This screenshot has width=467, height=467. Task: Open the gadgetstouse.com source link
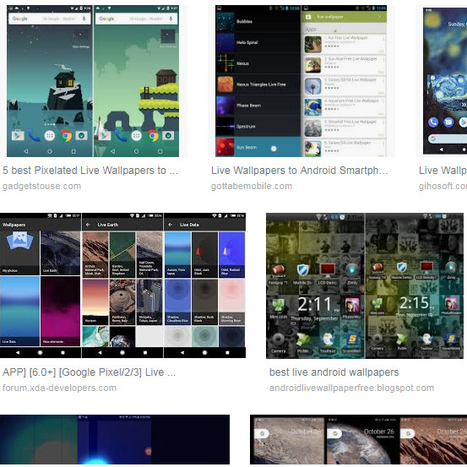(41, 186)
